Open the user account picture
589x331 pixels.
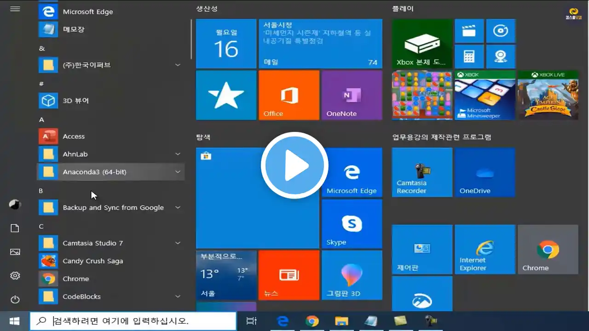15,205
